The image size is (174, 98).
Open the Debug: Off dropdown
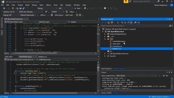click(11, 15)
